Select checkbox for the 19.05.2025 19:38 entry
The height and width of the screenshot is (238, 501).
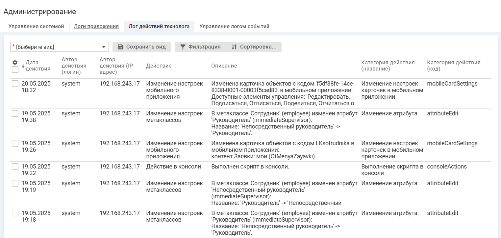pos(15,113)
